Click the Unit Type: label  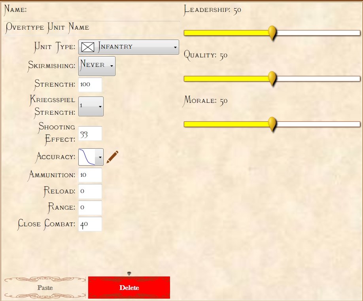pyautogui.click(x=55, y=47)
